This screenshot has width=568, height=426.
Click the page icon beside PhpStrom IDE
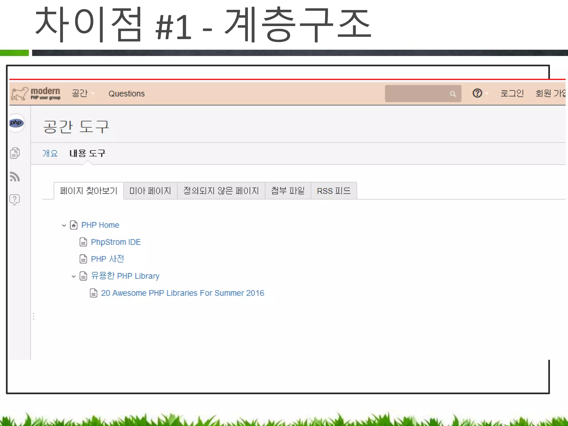(83, 242)
